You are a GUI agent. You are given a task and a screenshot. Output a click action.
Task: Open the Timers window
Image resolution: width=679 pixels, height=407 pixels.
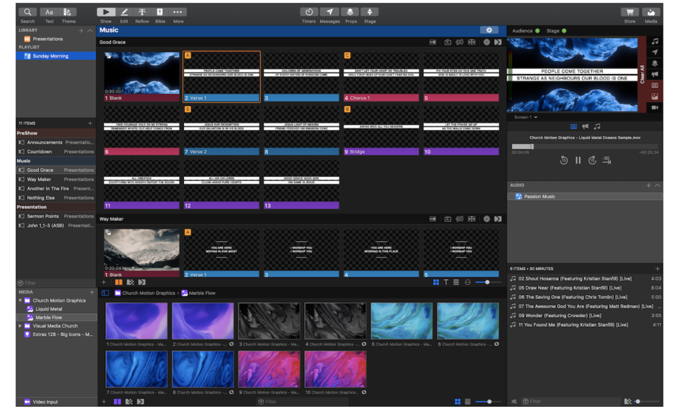point(309,12)
